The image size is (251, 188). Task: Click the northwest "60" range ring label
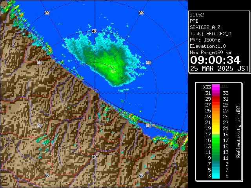point(47,13)
